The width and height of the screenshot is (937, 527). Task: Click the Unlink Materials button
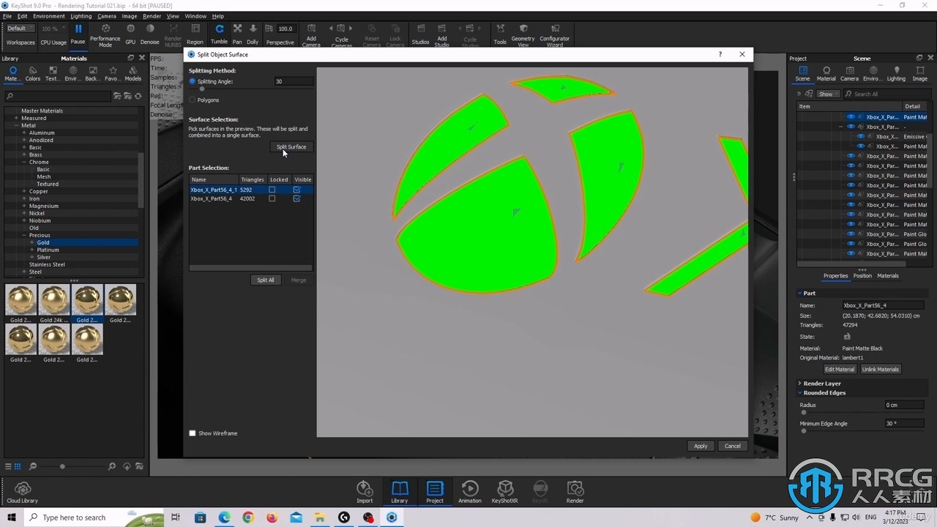(880, 369)
